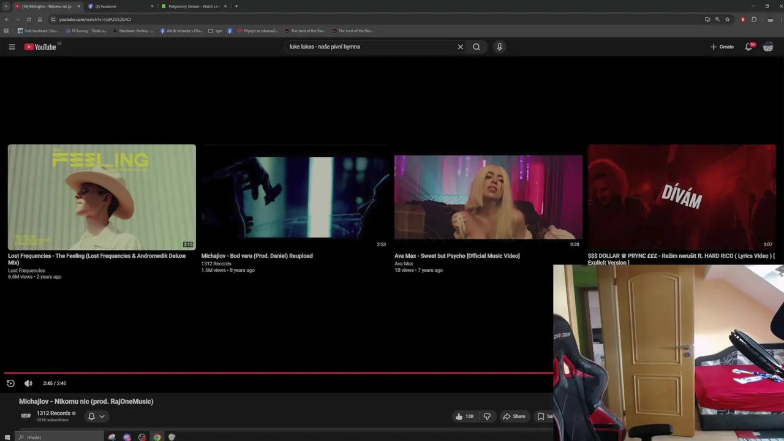Viewport: 784px width, 441px height.
Task: Bookmark this page with the star
Action: [728, 19]
